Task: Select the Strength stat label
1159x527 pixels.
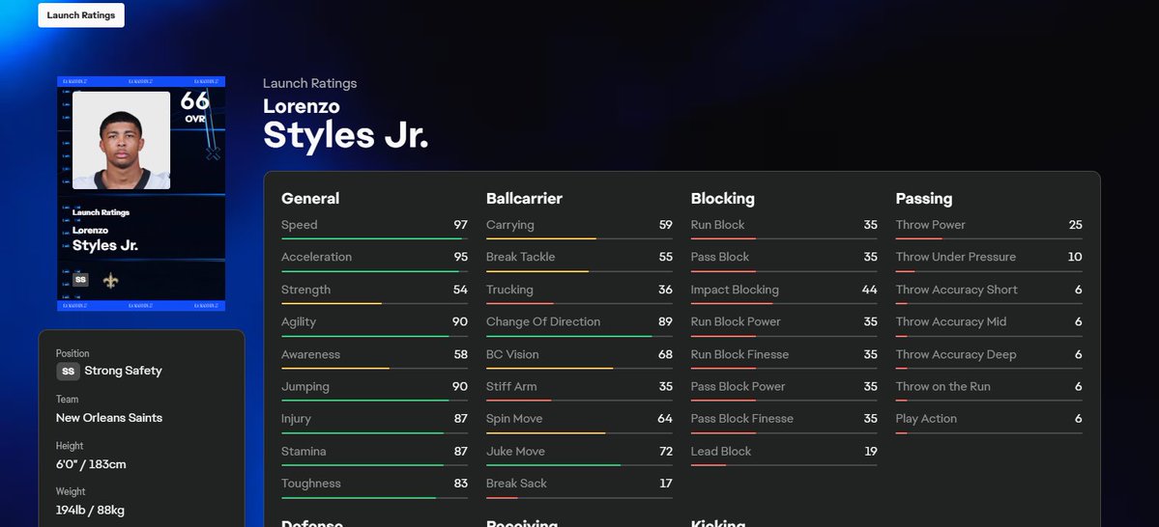Action: 306,290
